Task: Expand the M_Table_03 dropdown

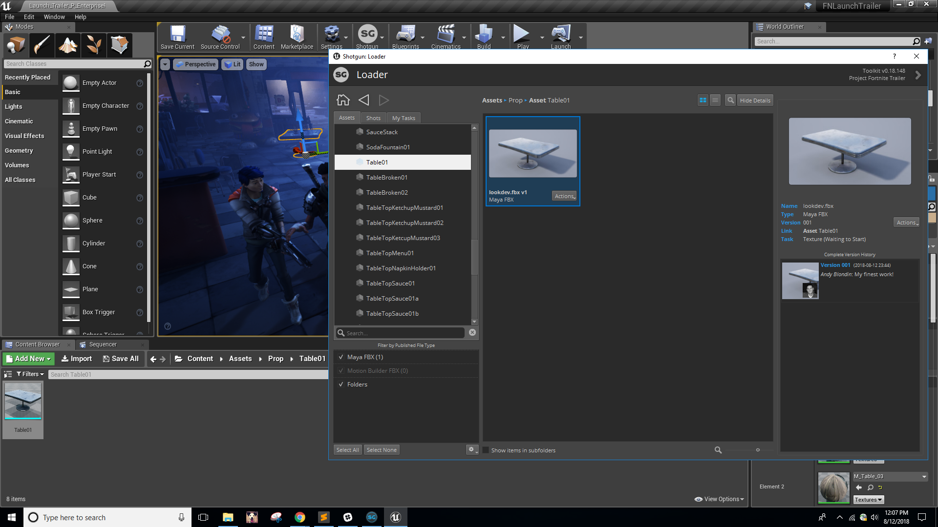Action: tap(925, 476)
